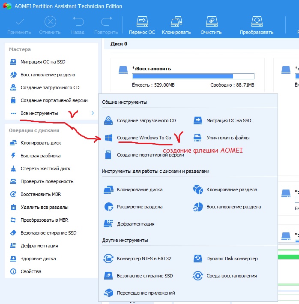Click the Перенос ОС toolbar icon
Image resolution: width=299 pixels, height=304 pixels.
point(142,21)
